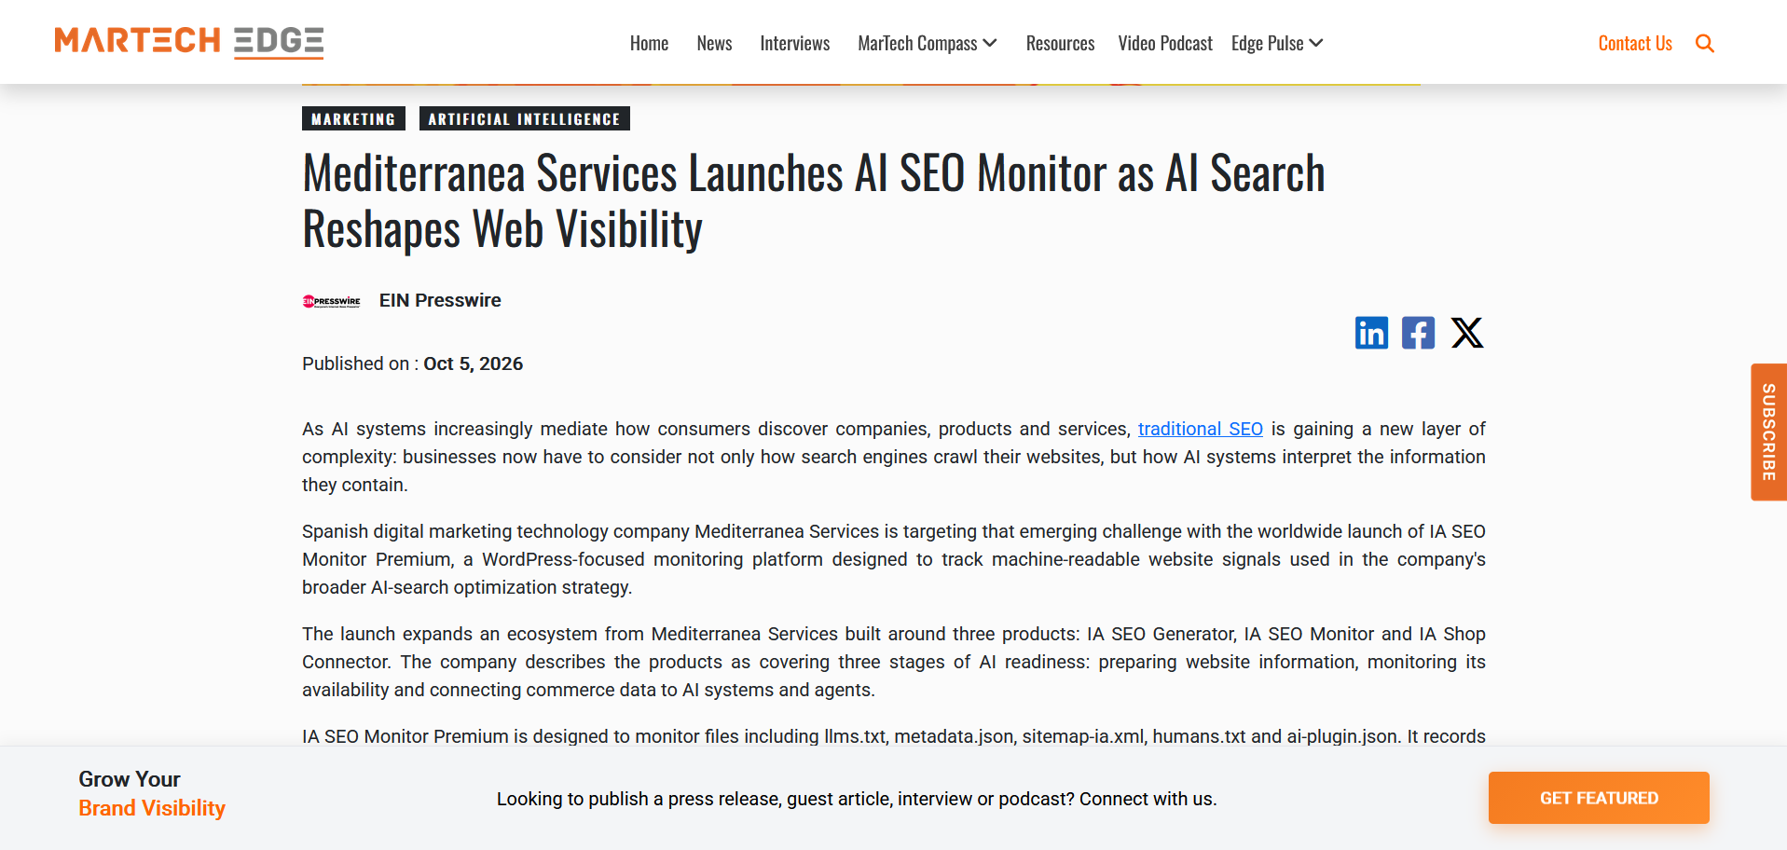Share article on X
The width and height of the screenshot is (1787, 850).
pyautogui.click(x=1467, y=333)
